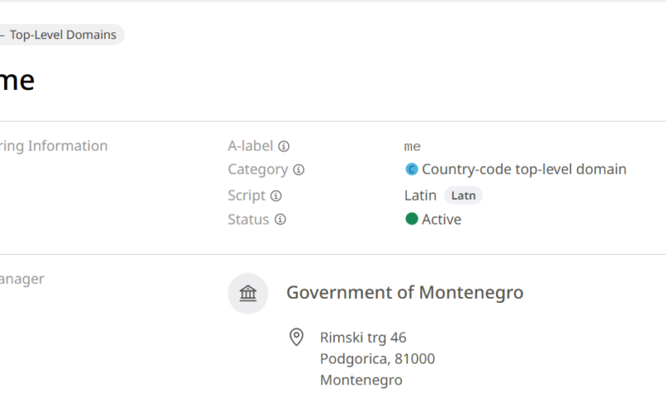This screenshot has width=666, height=416.
Task: Click the address location pin icon
Action: 296,338
